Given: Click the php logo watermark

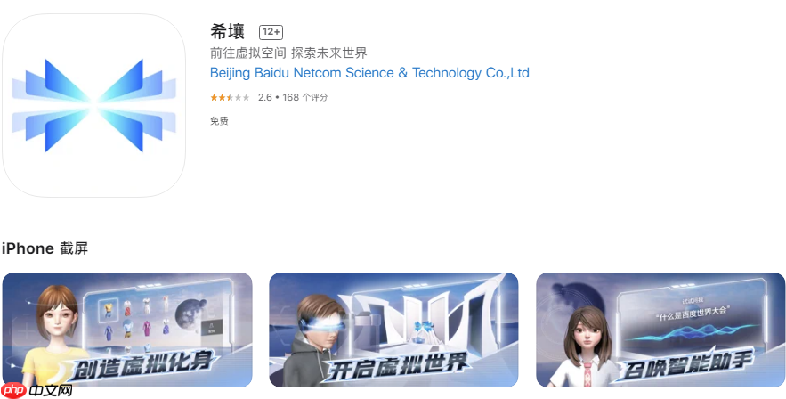Looking at the screenshot, I should point(13,390).
